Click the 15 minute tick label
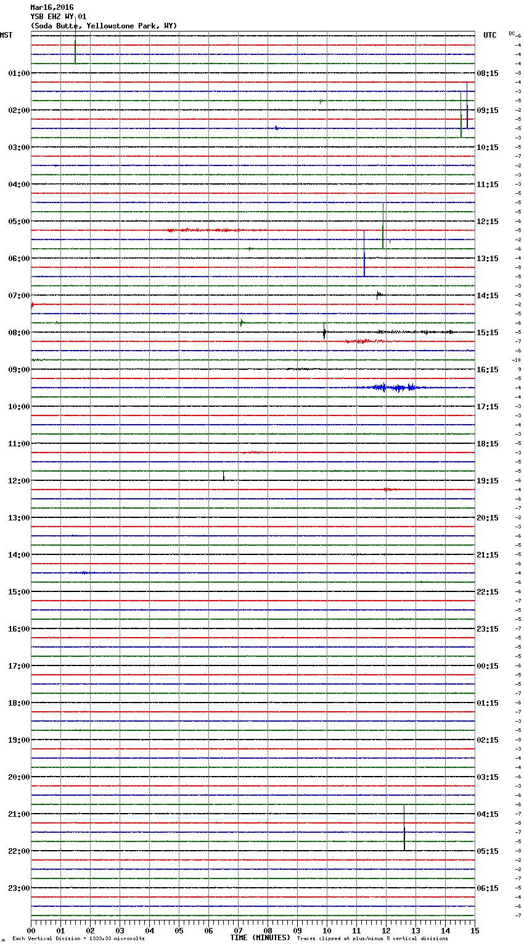Viewport: 524px width, 947px height. point(475,930)
